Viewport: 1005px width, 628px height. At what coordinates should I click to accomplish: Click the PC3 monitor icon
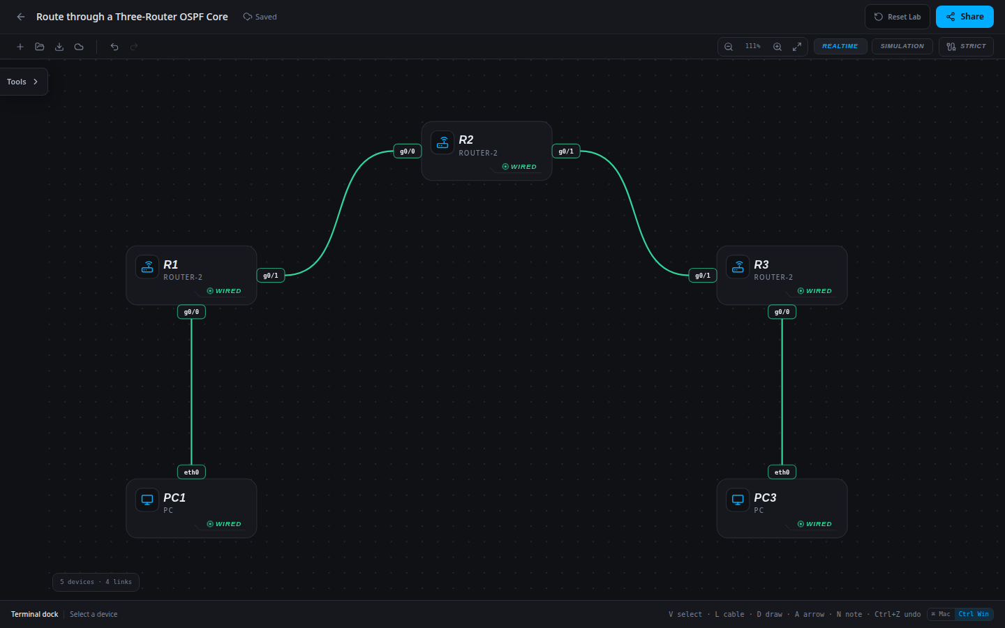(738, 500)
